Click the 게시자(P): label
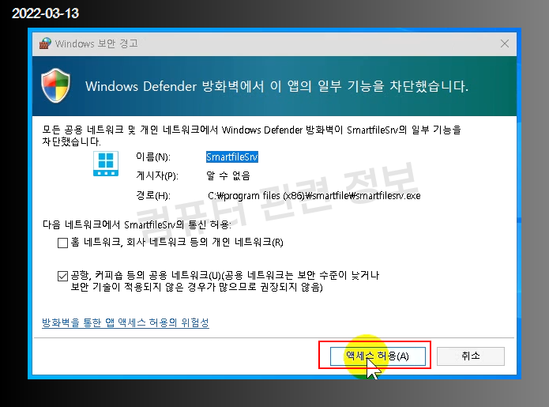The width and height of the screenshot is (549, 407). [x=157, y=175]
